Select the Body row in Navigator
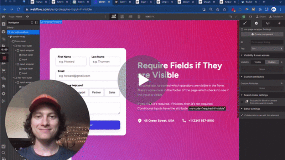 (23, 28)
